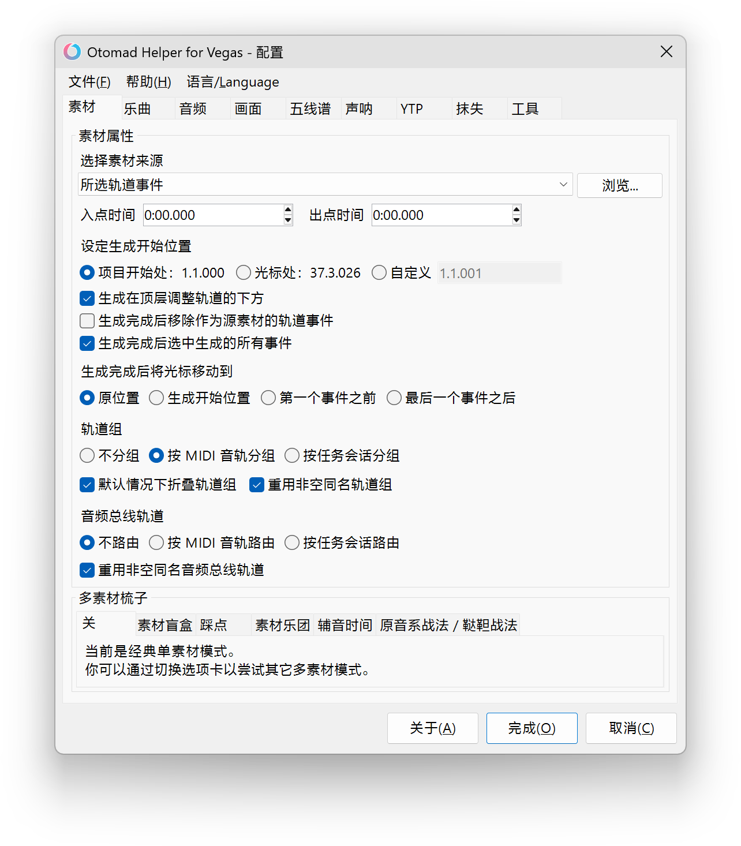The image size is (741, 846).
Task: Click the 关于(A) button
Action: [x=433, y=728]
